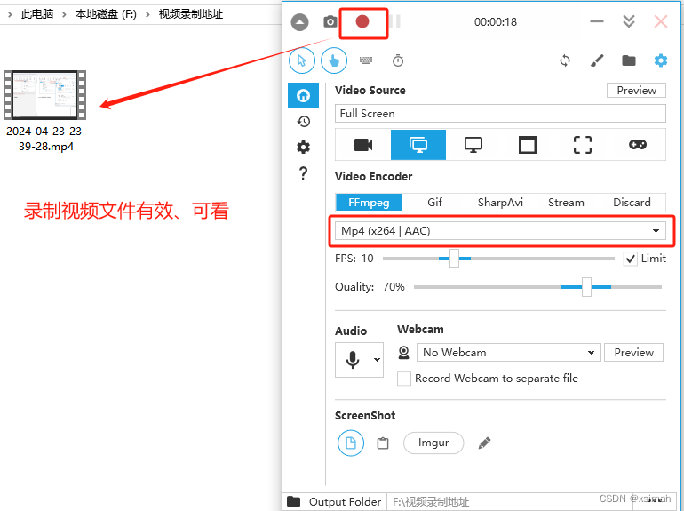
Task: Open the No Webcam dropdown
Action: point(509,352)
